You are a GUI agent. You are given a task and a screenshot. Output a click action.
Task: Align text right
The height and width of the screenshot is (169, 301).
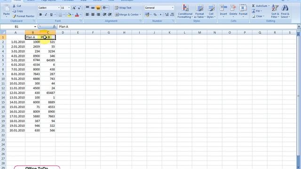tap(98, 15)
